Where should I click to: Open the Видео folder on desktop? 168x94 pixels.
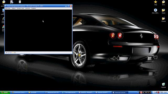click(x=164, y=10)
